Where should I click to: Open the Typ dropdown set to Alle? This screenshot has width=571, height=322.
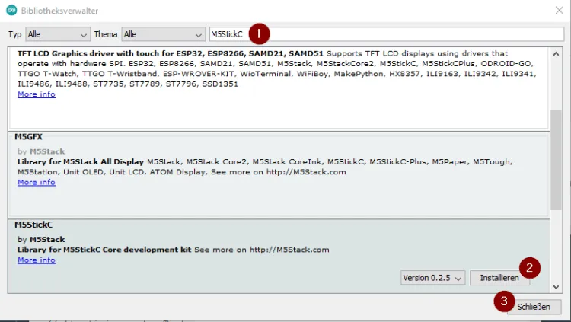pyautogui.click(x=58, y=34)
